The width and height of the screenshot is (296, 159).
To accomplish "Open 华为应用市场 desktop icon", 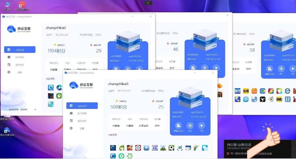I will [22, 6].
